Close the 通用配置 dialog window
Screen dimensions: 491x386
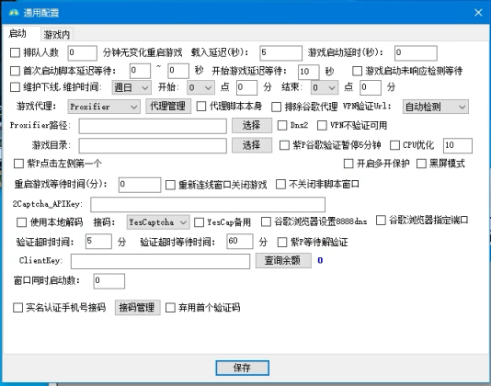click(x=478, y=13)
